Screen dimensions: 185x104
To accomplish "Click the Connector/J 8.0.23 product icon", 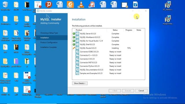I will [77, 59].
